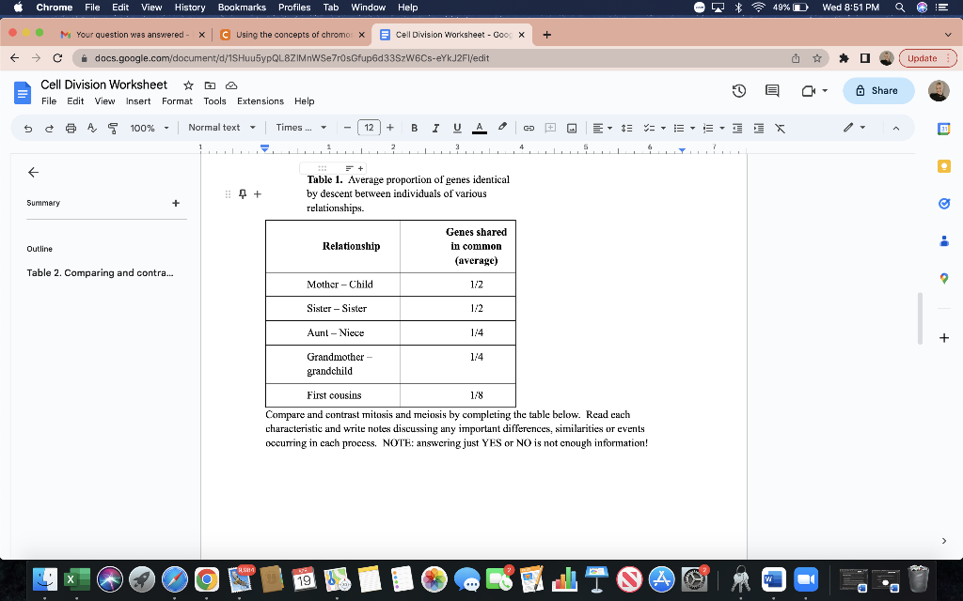This screenshot has width=963, height=601.
Task: Open the Extensions menu
Action: [260, 101]
